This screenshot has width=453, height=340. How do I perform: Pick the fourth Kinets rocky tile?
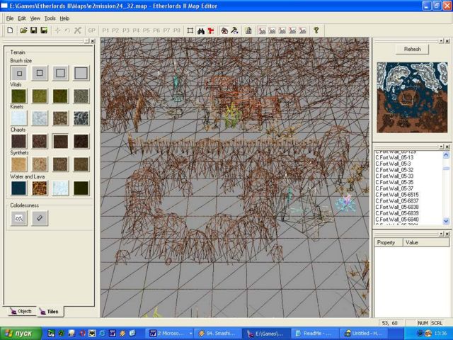point(81,118)
